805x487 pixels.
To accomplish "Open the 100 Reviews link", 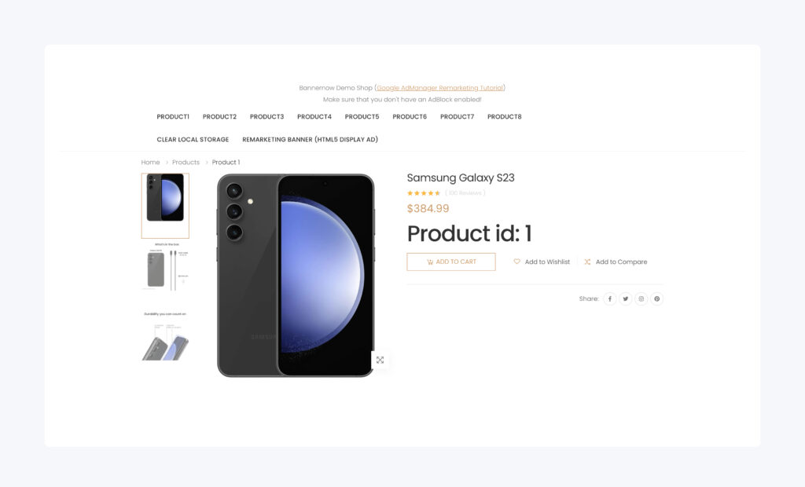I will point(465,193).
